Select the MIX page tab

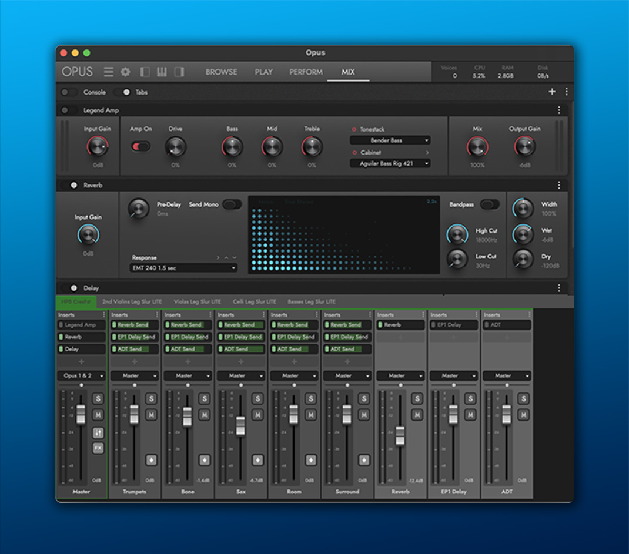[348, 72]
